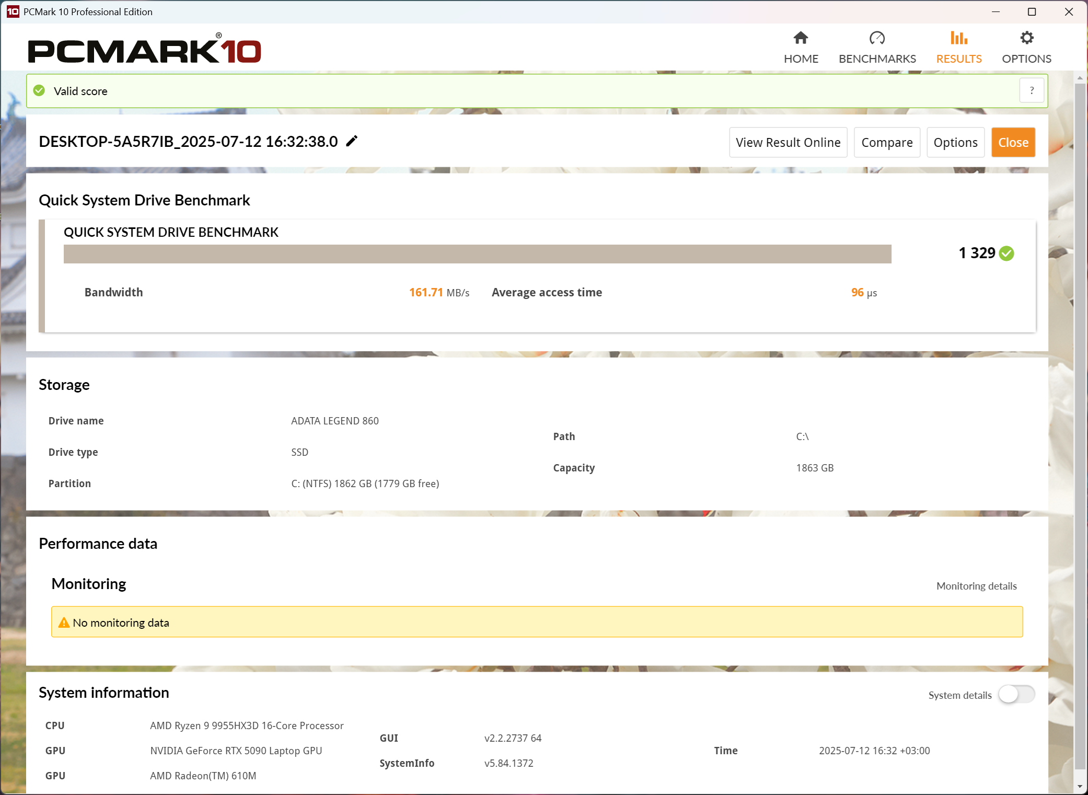This screenshot has height=795, width=1088.
Task: Click the Quick System Drive Benchmark score bar
Action: coord(477,254)
